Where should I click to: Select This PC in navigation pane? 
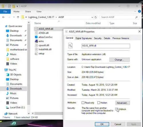pos(10,70)
